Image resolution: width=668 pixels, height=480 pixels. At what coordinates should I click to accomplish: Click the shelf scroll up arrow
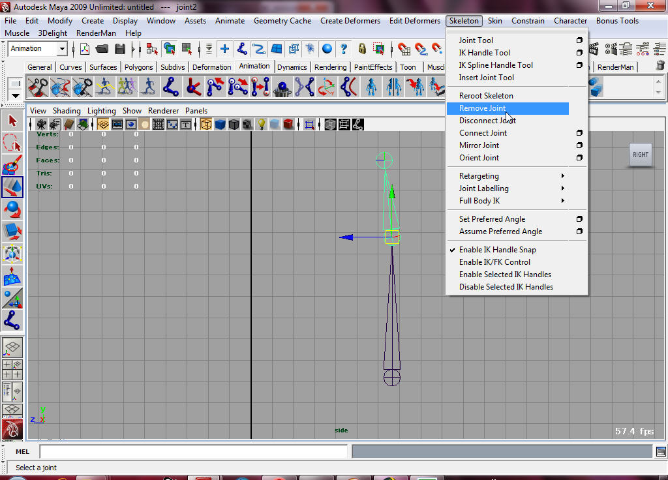pyautogui.click(x=659, y=82)
